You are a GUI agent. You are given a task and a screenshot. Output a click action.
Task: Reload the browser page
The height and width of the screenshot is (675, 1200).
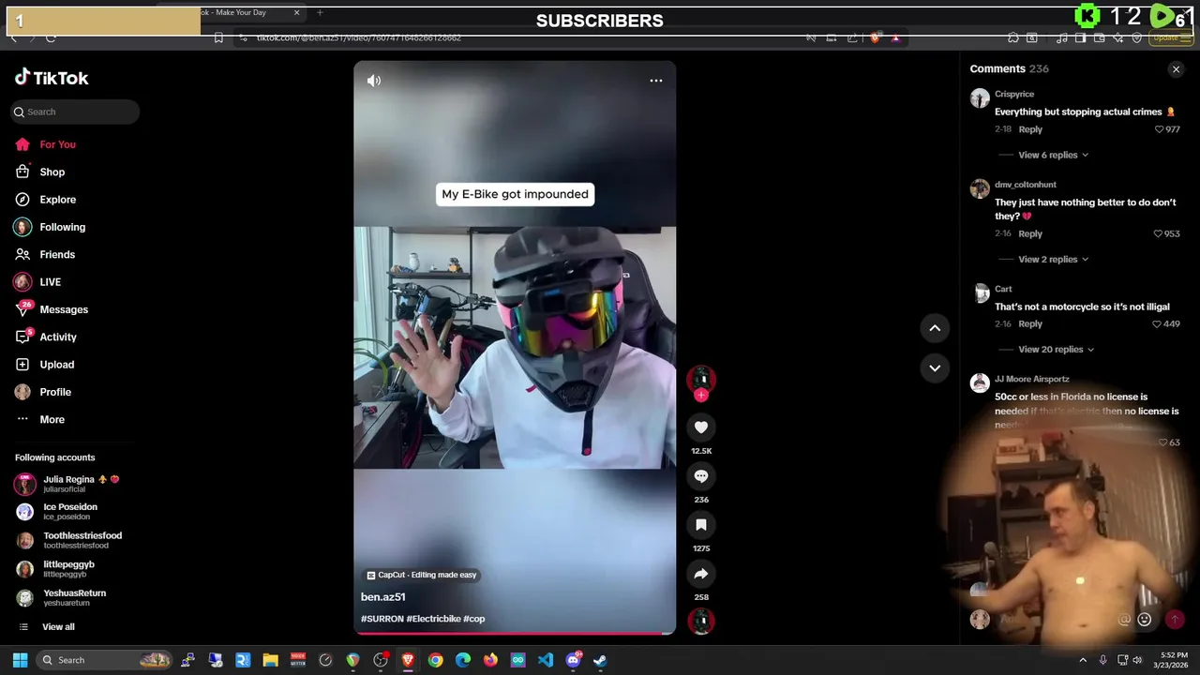point(51,37)
